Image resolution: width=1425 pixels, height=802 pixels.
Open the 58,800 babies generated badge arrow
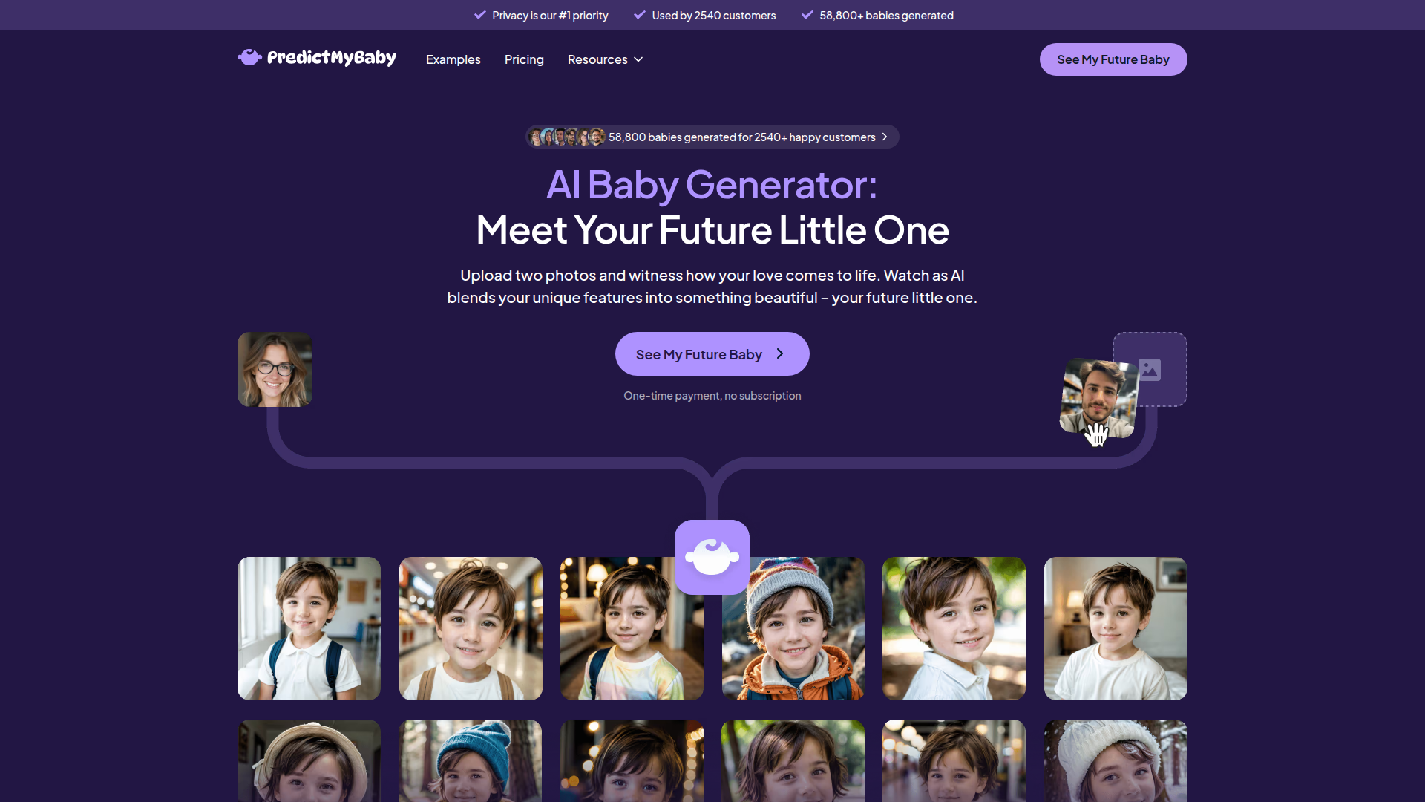point(885,137)
